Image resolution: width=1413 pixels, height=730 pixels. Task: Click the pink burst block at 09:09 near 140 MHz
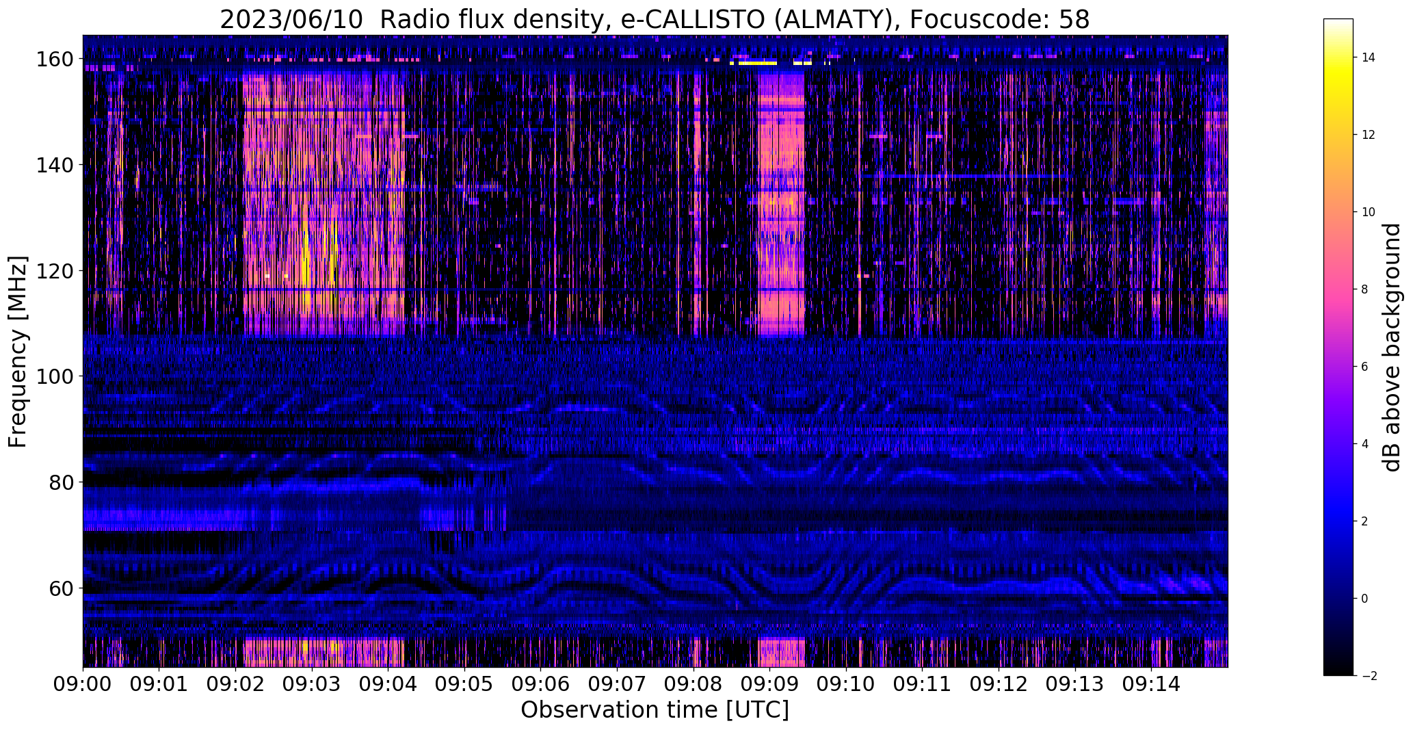tap(781, 205)
